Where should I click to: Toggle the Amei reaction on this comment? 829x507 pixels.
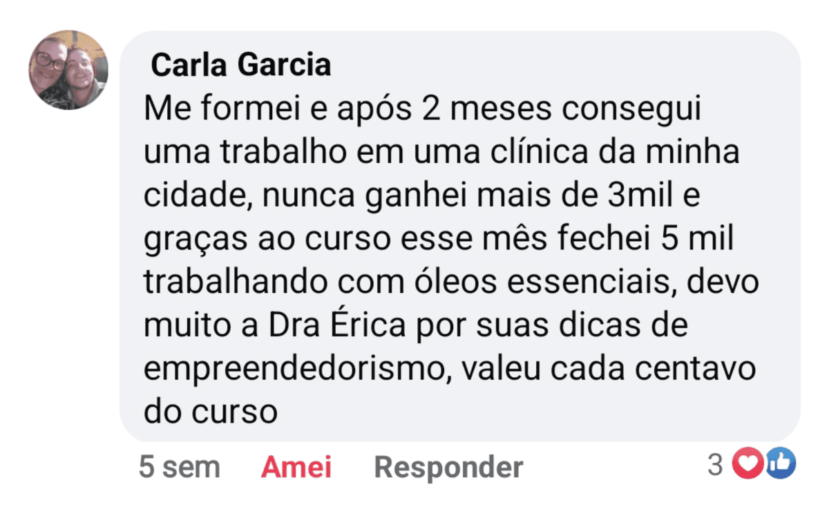296,468
